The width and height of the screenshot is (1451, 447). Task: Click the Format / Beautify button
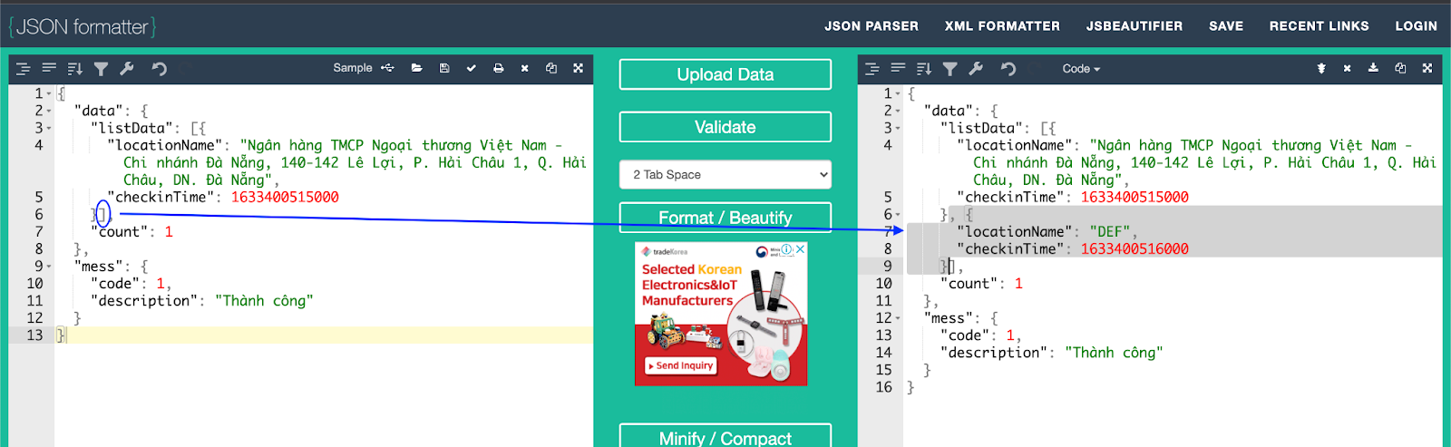[x=725, y=218]
